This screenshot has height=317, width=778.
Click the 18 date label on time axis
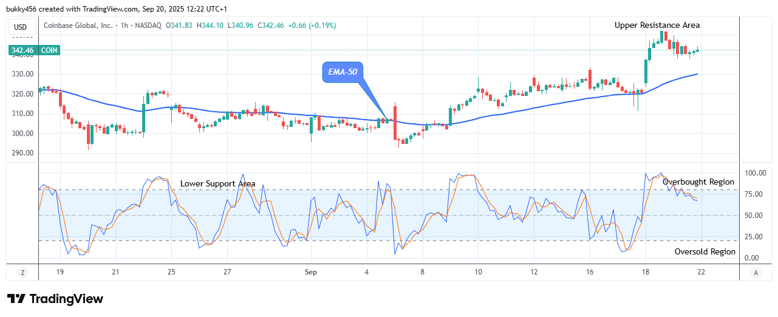pos(645,273)
